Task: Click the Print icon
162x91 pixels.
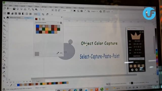Action: pyautogui.click(x=25, y=9)
